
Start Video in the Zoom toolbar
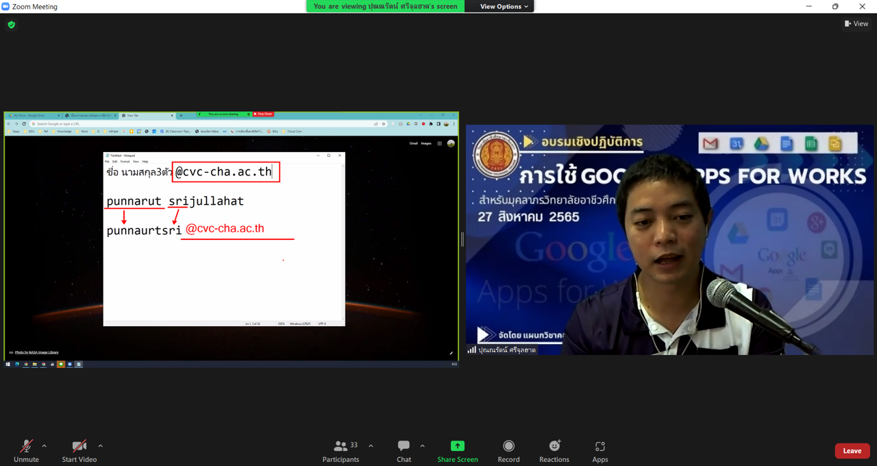tap(79, 451)
